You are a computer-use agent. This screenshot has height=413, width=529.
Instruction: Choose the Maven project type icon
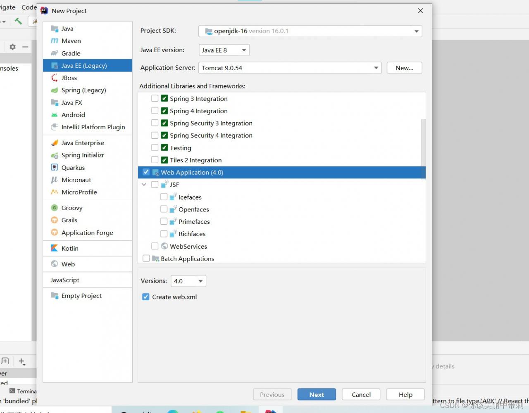coord(54,41)
